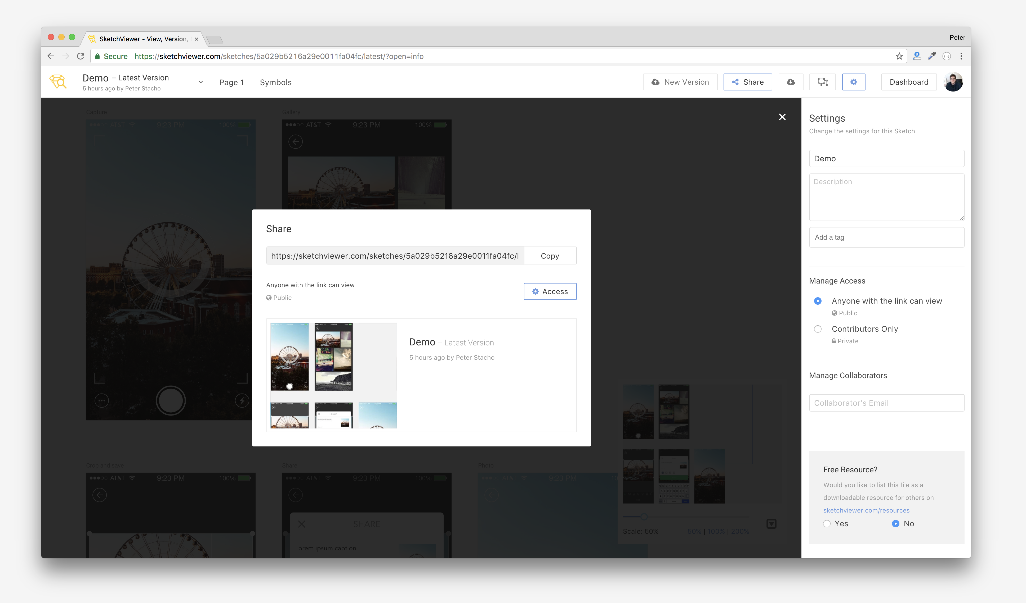
Task: Click the artboard export icon next to settings
Action: click(x=822, y=82)
